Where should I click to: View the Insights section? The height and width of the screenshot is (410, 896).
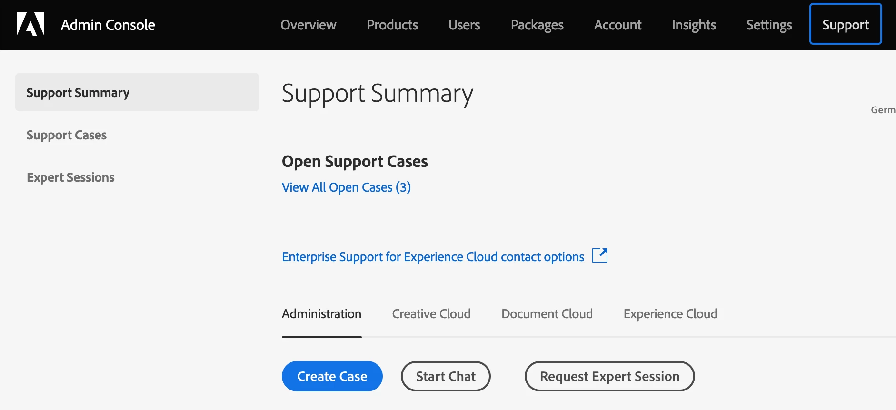694,25
